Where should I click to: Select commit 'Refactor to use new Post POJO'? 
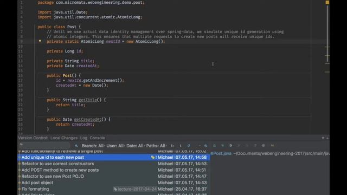tap(113, 177)
